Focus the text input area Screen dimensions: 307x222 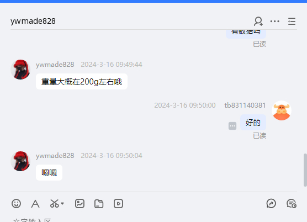[x=153, y=219]
